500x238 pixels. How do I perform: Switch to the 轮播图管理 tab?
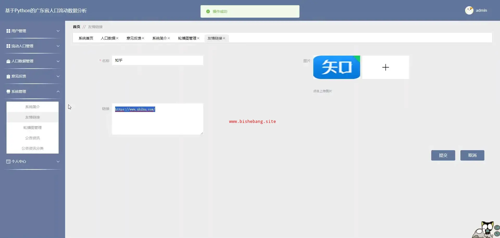[x=187, y=38]
